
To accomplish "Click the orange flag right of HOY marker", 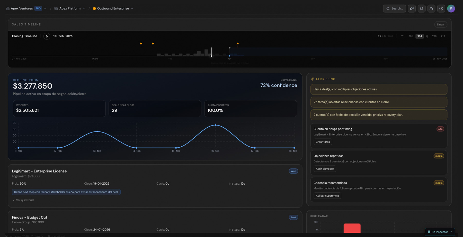I will tap(237, 44).
